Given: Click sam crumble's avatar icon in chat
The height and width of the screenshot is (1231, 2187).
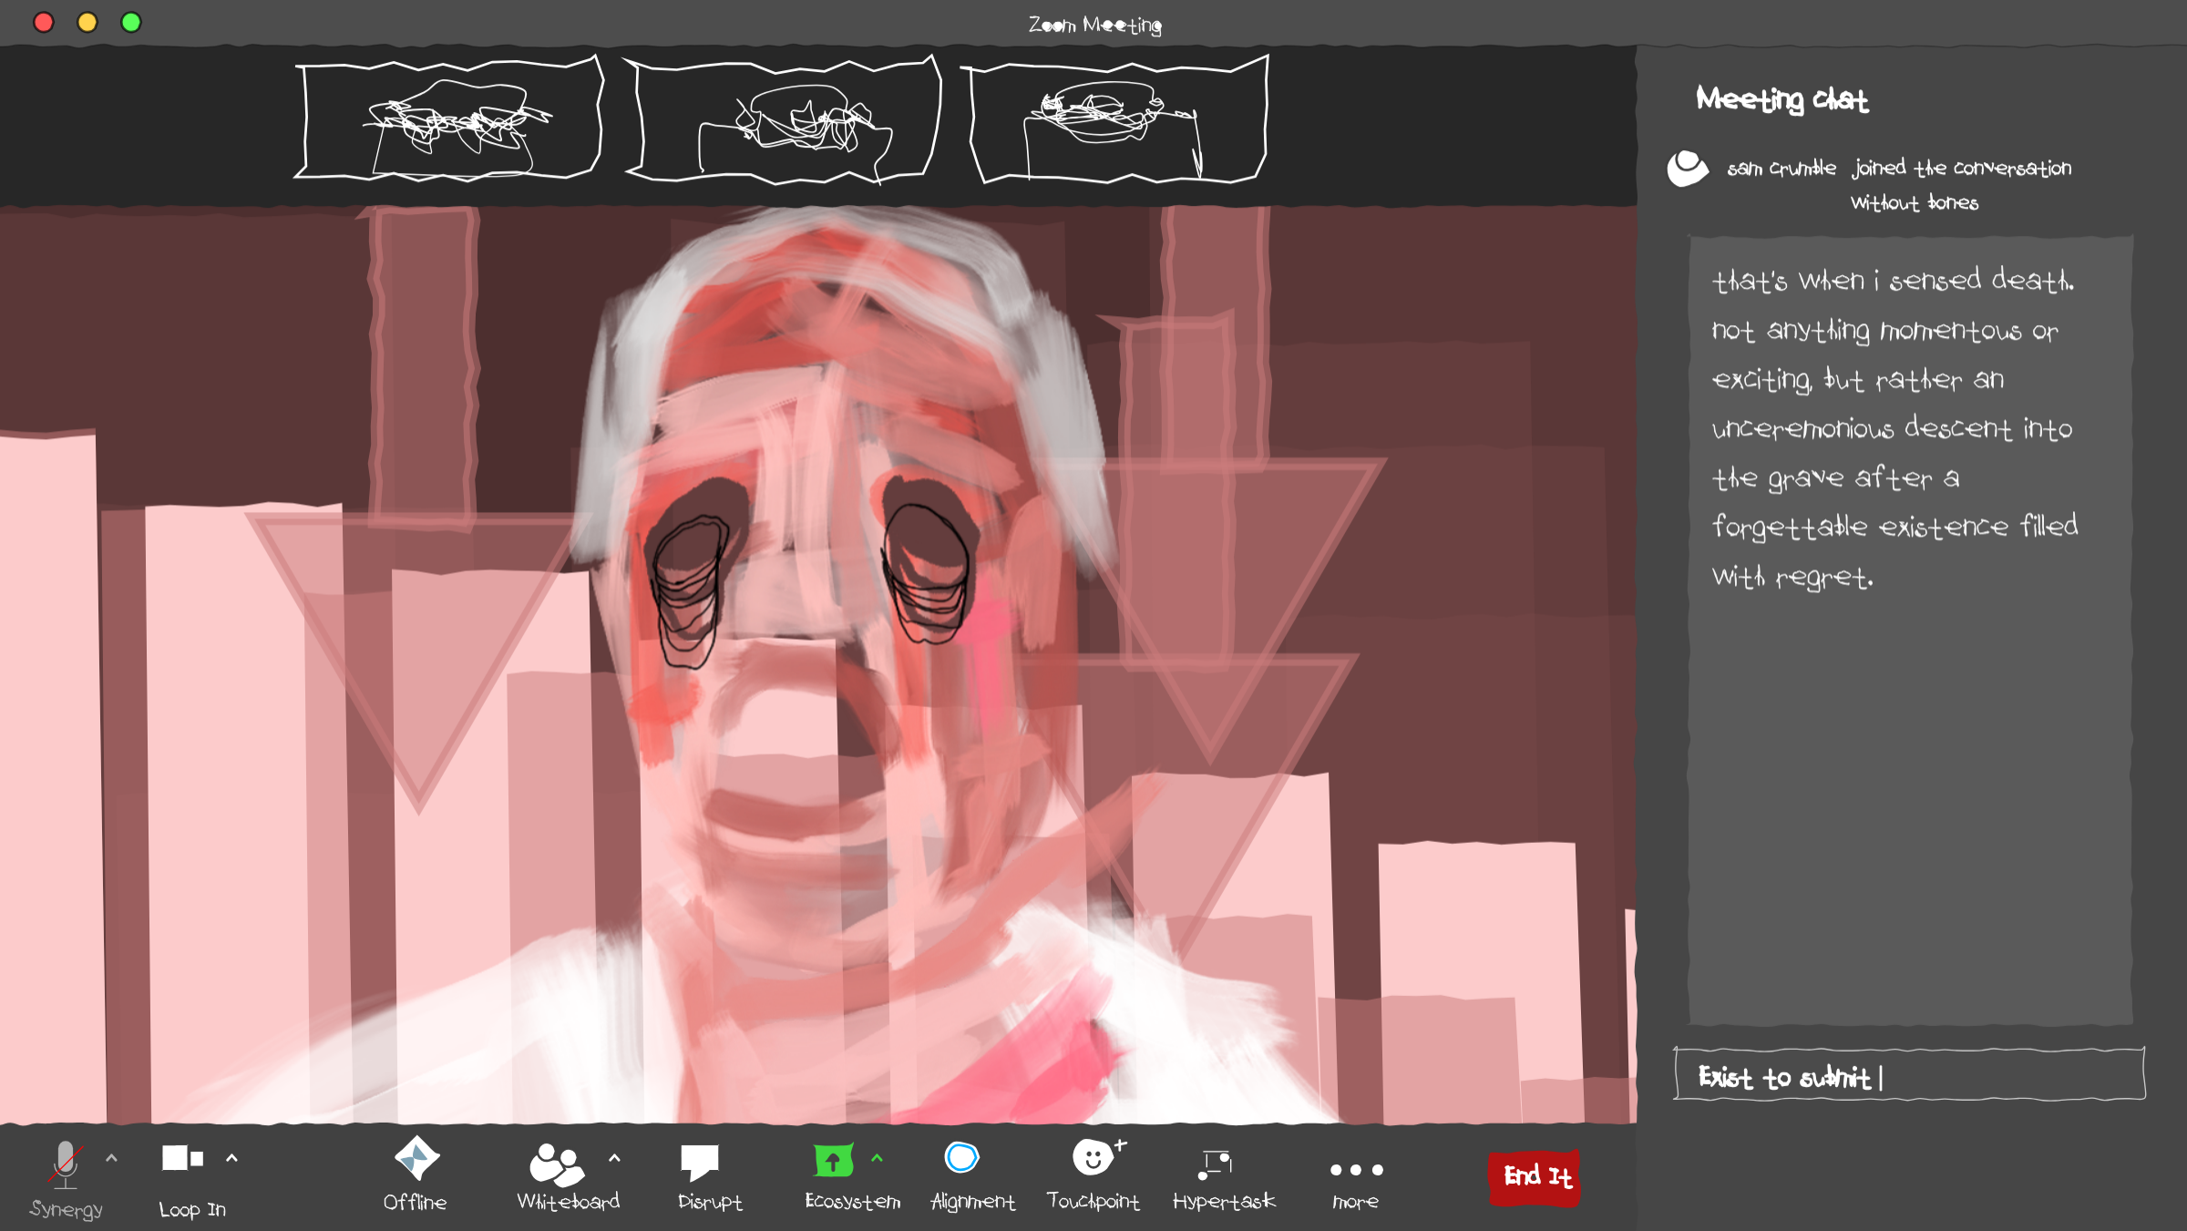Looking at the screenshot, I should click(x=1687, y=169).
